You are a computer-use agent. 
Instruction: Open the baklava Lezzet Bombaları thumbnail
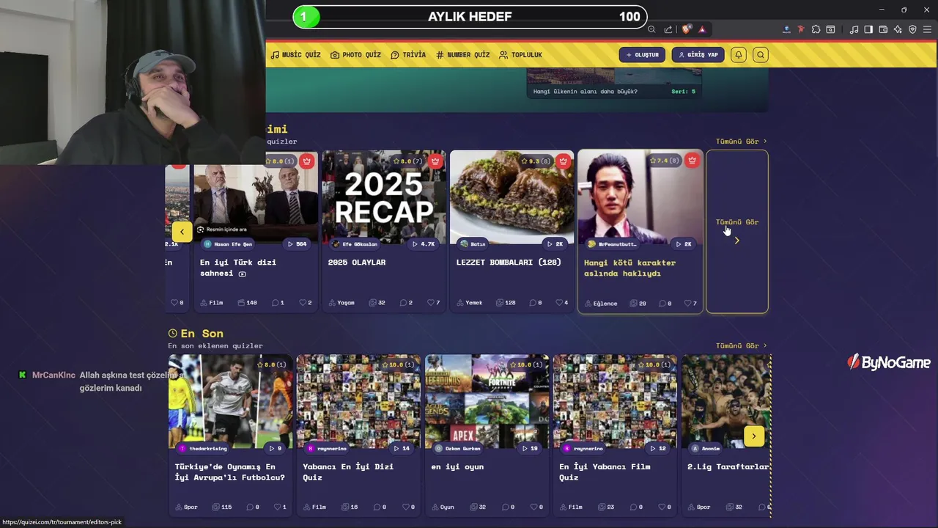tap(512, 197)
